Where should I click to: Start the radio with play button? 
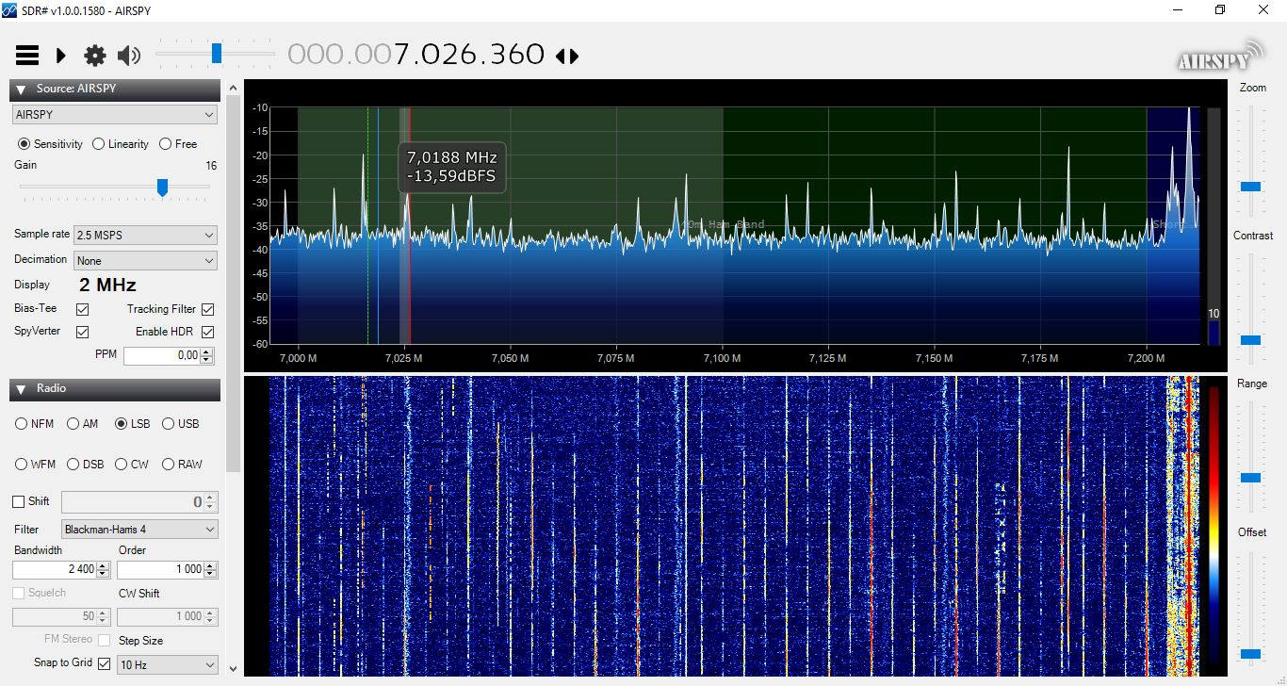point(61,56)
